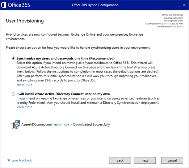Click the Downloaded Successfully status text
189x168 pixels.
pos(92,124)
